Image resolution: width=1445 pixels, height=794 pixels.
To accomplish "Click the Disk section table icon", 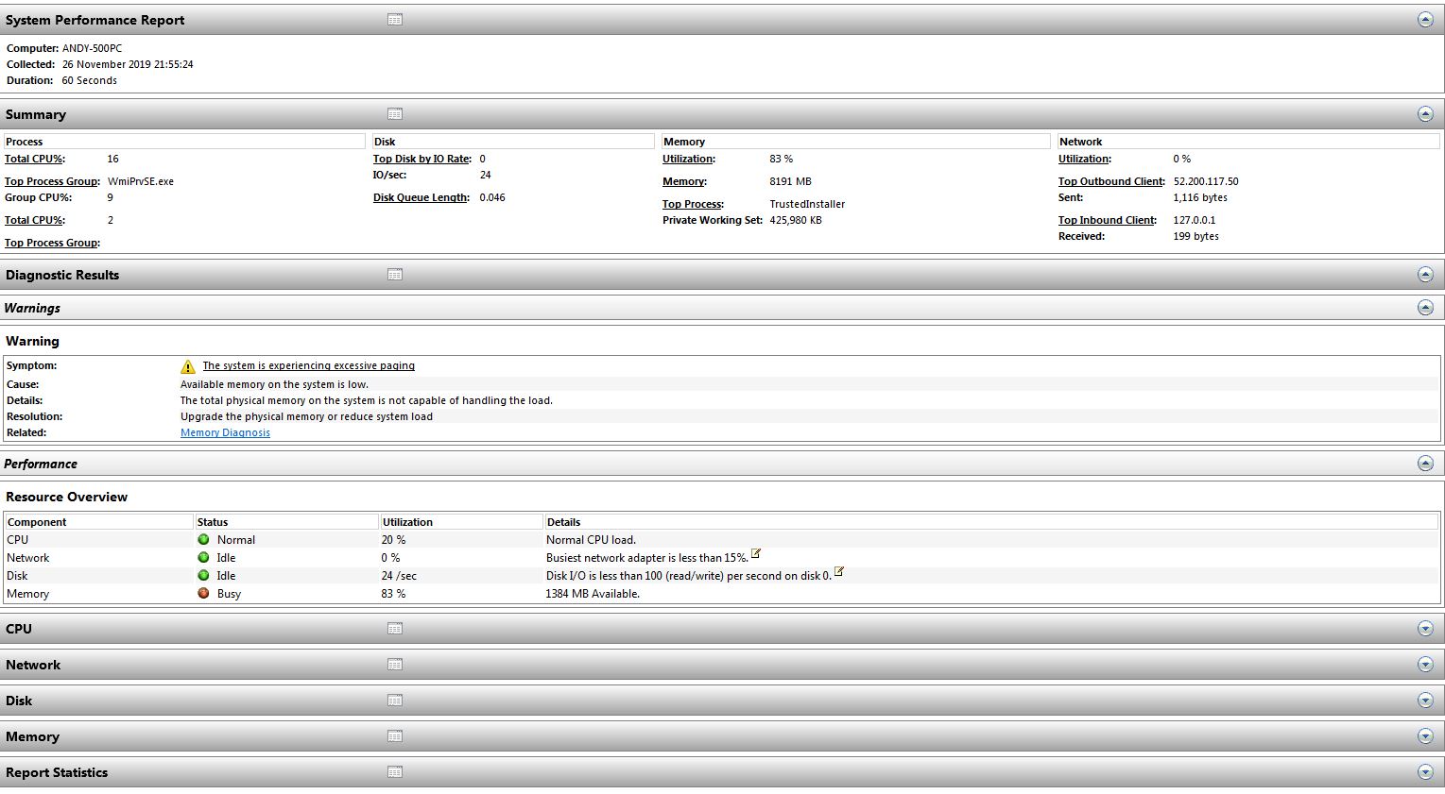I will [x=395, y=701].
